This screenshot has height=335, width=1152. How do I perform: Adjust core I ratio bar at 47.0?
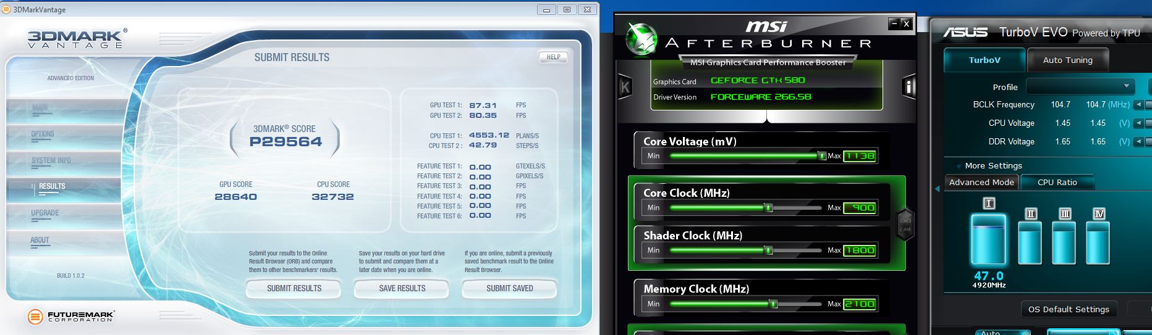click(988, 240)
